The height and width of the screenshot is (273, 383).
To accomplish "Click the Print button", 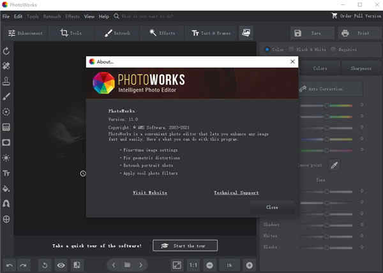I will click(x=359, y=33).
